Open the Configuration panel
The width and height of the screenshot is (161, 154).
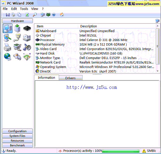coord(17,131)
